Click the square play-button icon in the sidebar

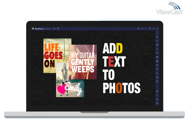click(x=157, y=45)
